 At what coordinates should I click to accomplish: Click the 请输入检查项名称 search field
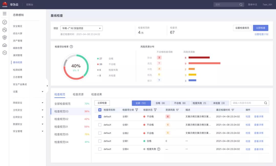pos(247,103)
